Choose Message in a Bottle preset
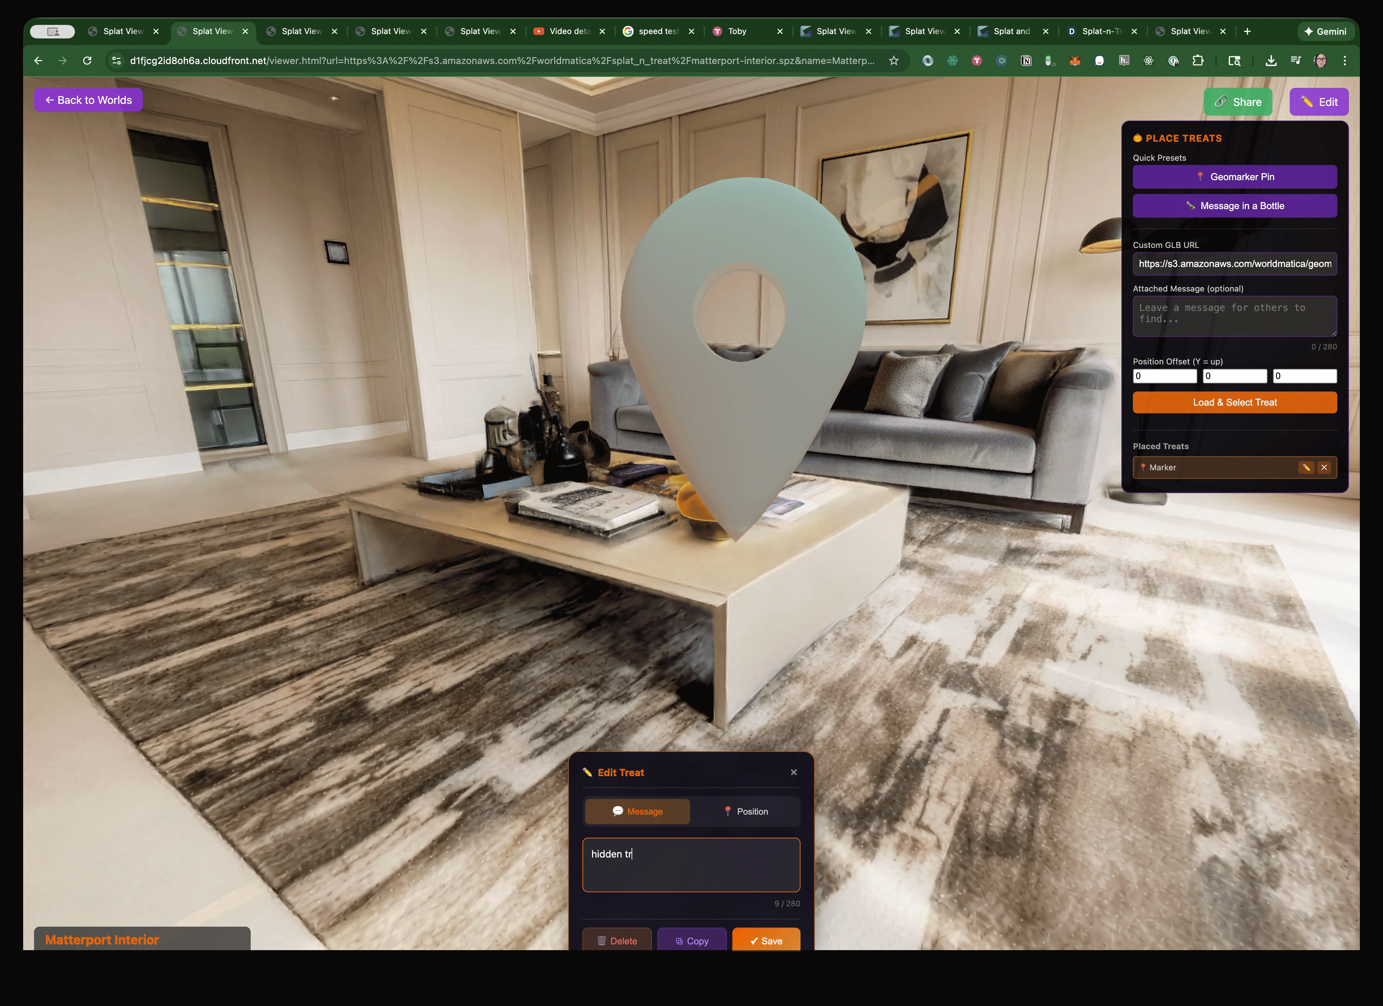The height and width of the screenshot is (1006, 1383). pyautogui.click(x=1234, y=206)
